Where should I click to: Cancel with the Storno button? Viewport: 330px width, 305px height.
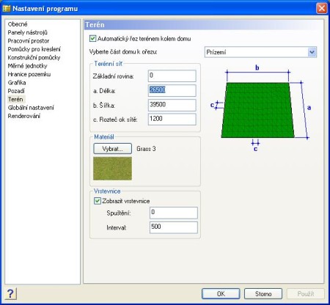point(263,293)
